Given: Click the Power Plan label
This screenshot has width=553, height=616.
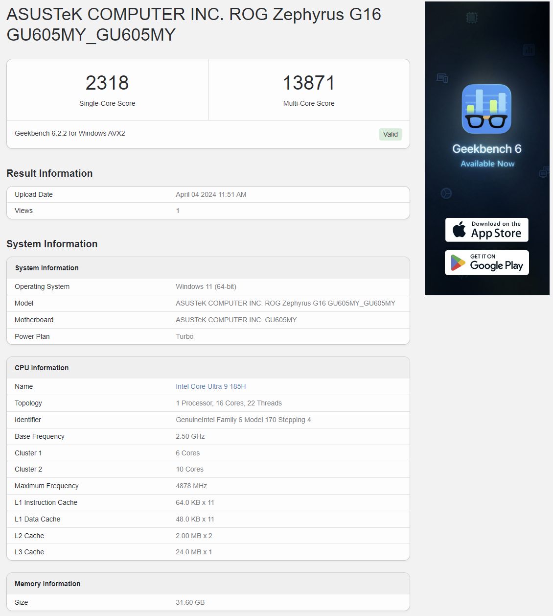Looking at the screenshot, I should 32,336.
